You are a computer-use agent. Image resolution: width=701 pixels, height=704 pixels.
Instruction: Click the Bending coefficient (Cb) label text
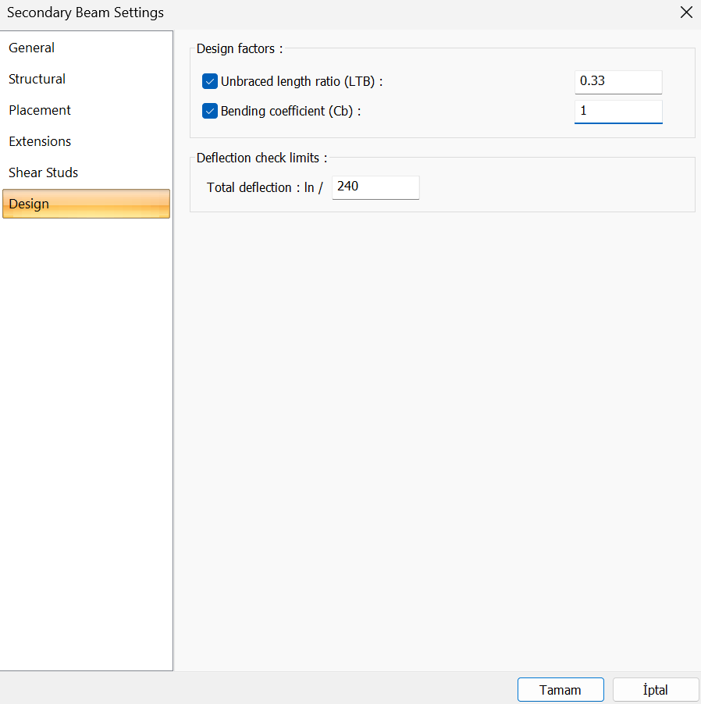click(290, 111)
